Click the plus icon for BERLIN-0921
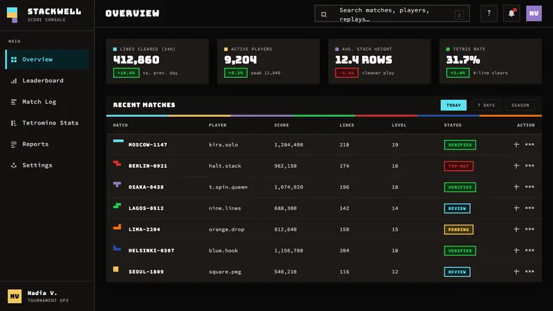 [516, 166]
